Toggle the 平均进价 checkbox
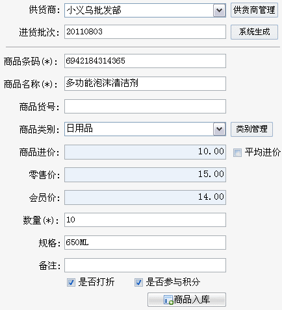This screenshot has height=310, width=282. pos(237,152)
